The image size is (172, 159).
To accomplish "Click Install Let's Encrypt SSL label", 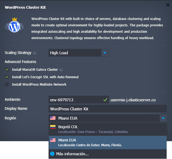I will [45, 77].
